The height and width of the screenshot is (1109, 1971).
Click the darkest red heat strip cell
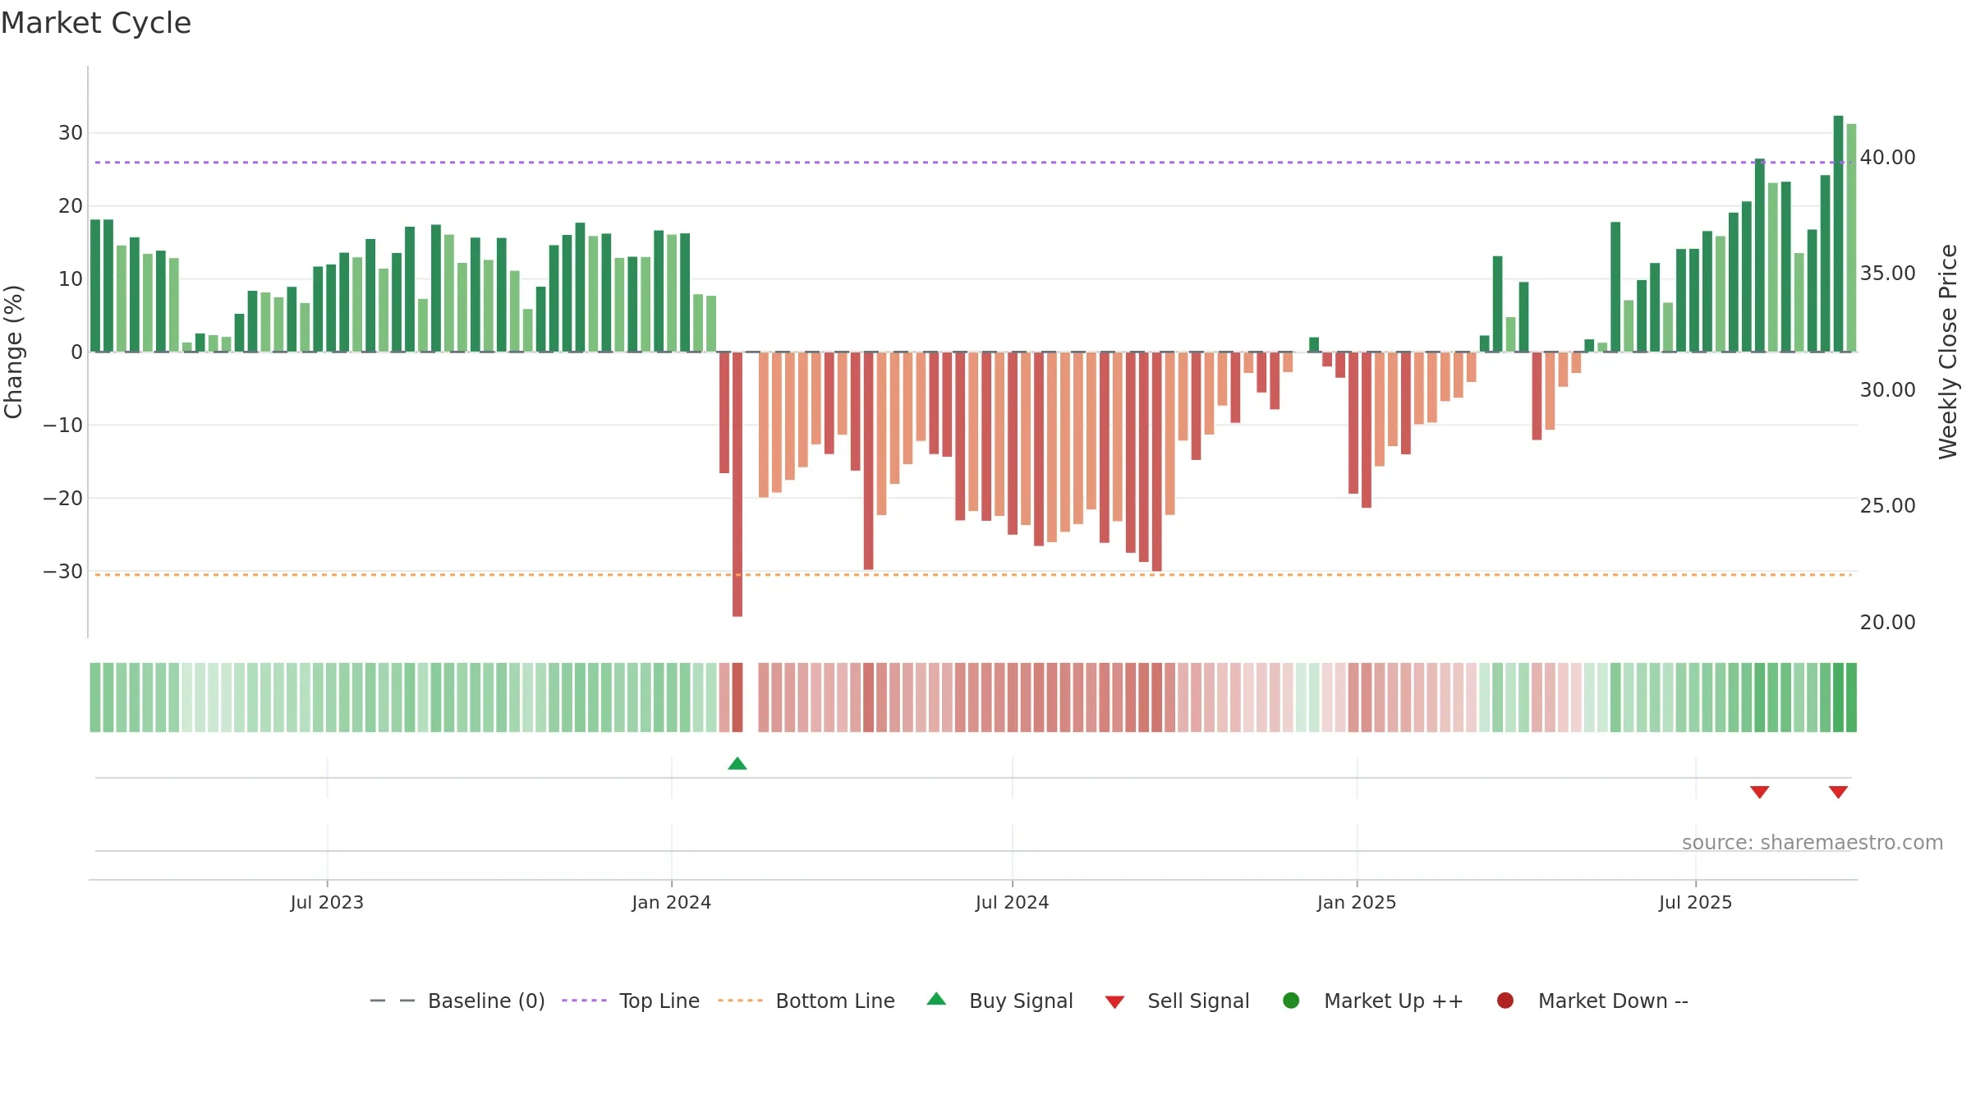click(x=737, y=697)
